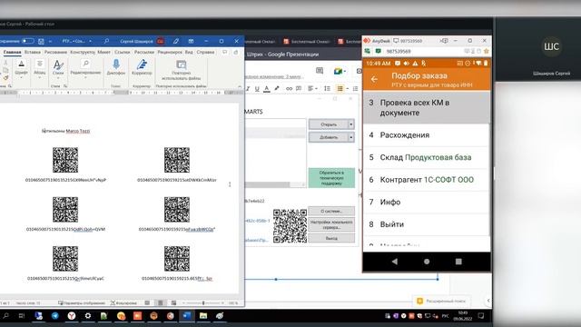
Task: Switch to the print layout view icon
Action: pyautogui.click(x=161, y=302)
